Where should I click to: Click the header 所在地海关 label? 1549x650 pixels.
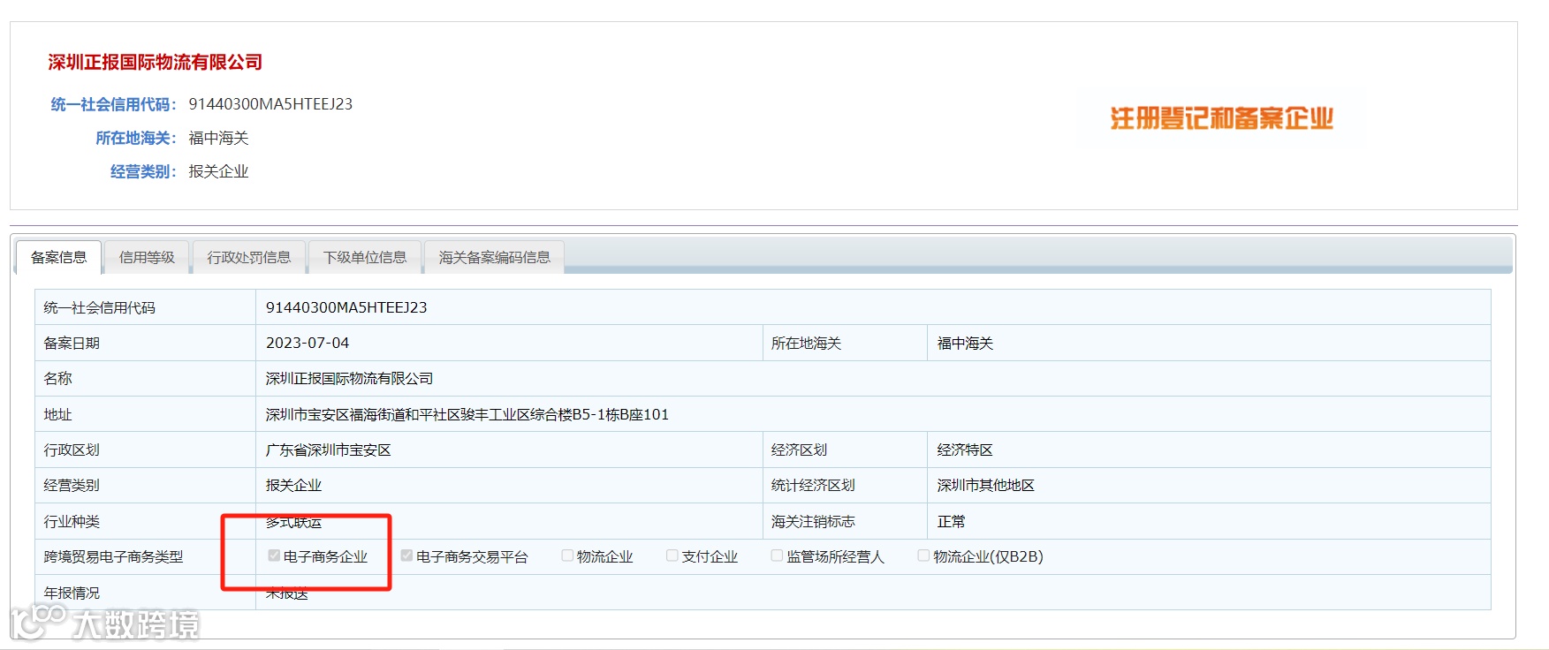(x=136, y=138)
